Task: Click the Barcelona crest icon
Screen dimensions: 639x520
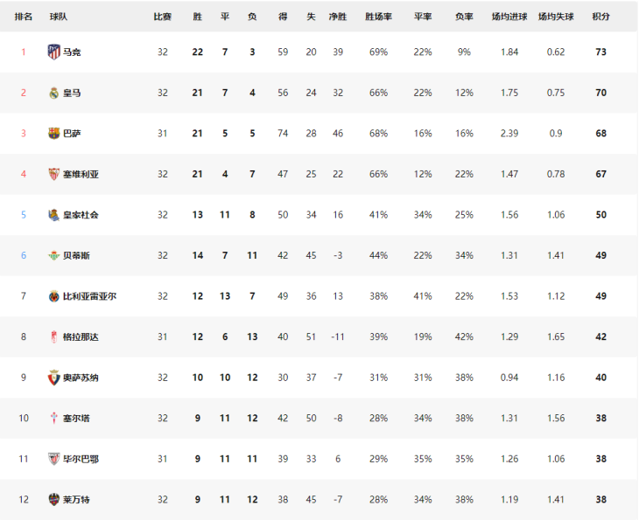Action: [53, 134]
